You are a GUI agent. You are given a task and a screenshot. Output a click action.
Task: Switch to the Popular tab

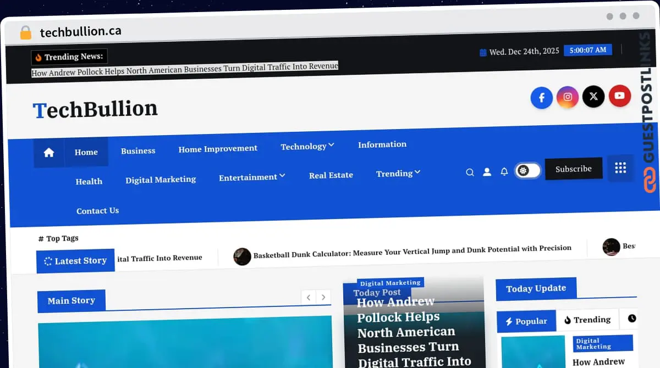[526, 321]
